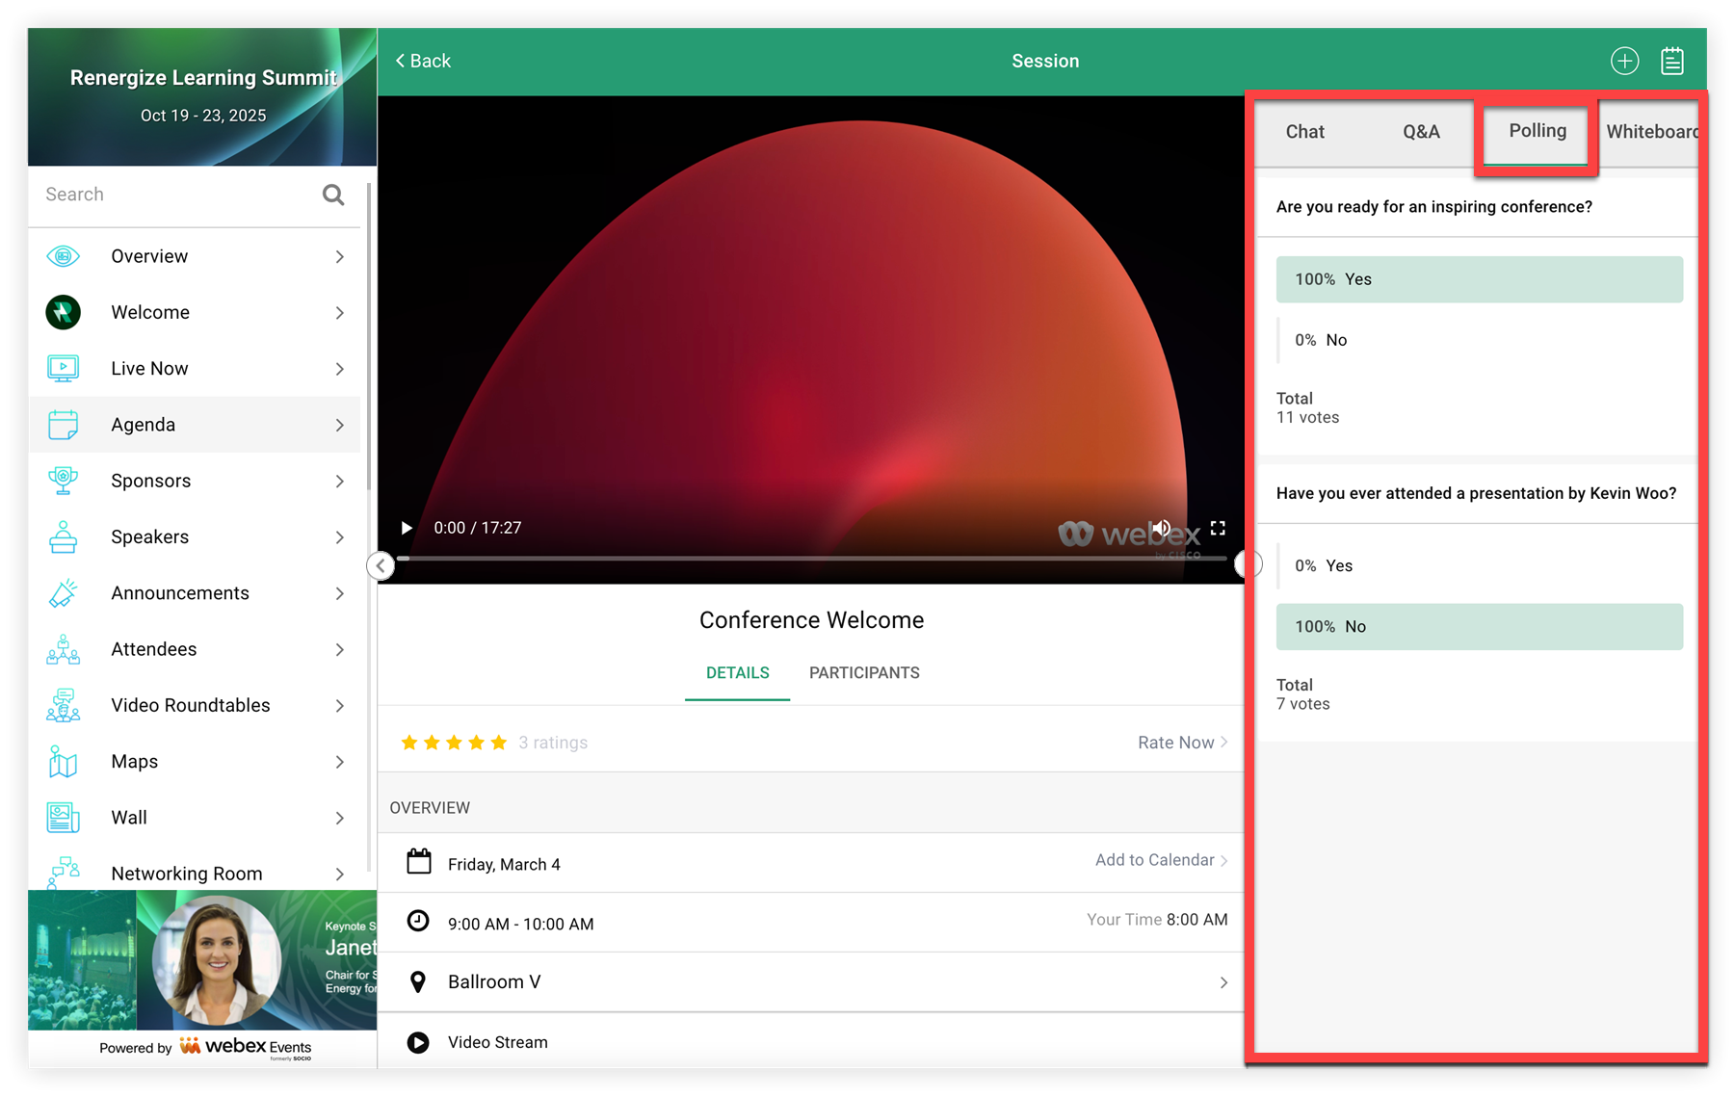Click the Wall newspaper icon
Screen dimensions: 1735x1097
click(x=64, y=818)
